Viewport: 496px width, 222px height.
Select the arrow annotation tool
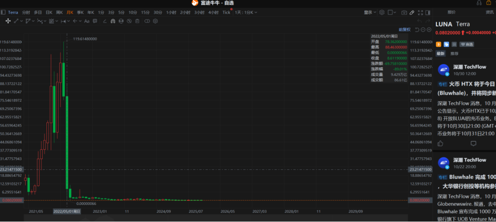click(75, 21)
